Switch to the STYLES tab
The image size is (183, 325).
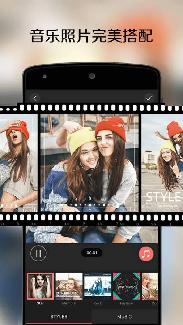[59, 317]
